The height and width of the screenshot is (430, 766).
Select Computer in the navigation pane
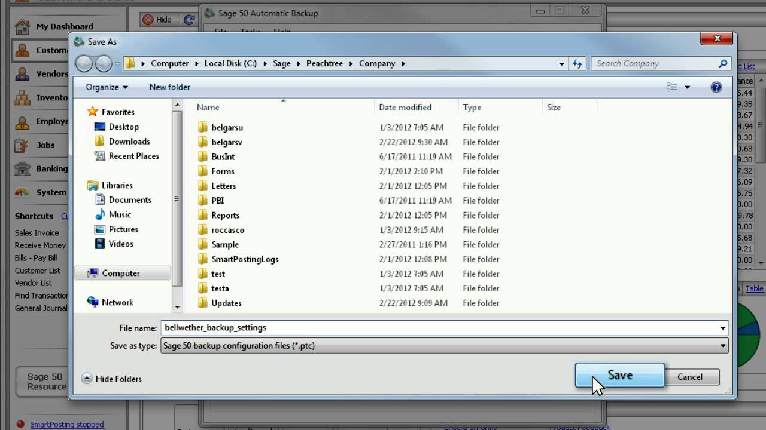(123, 273)
